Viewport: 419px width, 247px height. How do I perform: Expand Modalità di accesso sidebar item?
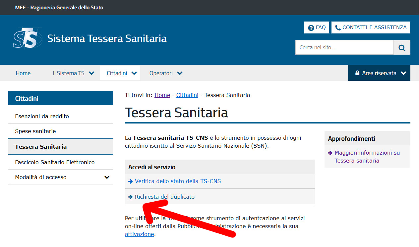tap(107, 177)
